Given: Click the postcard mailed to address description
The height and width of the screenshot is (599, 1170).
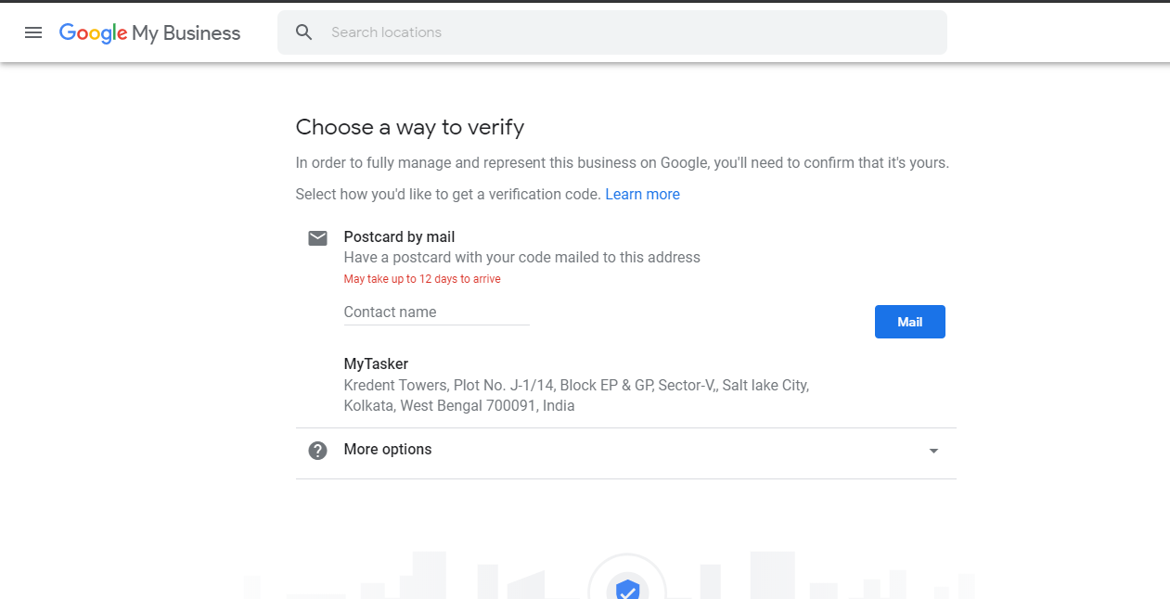Looking at the screenshot, I should pos(521,258).
